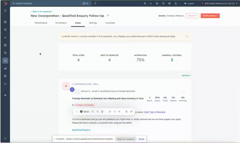
Task: Click the Deal: Type of Business token
Action: [155, 112]
